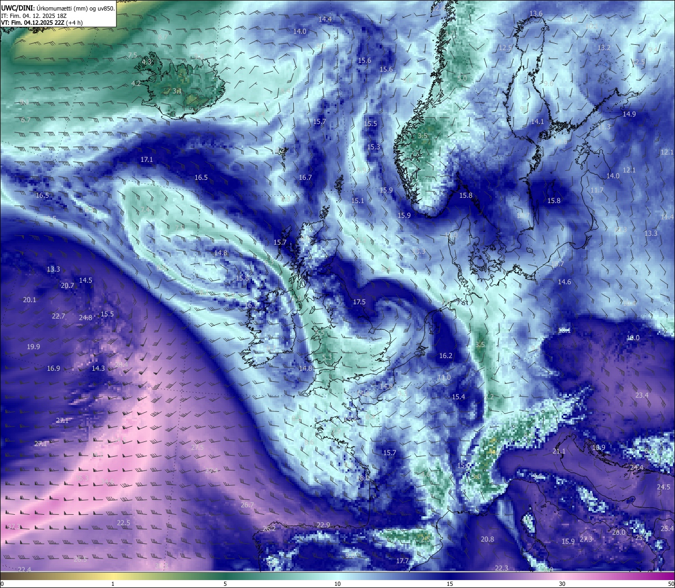
Task: Click the 14.1 value near Gulf of Bothnia
Action: pyautogui.click(x=537, y=122)
